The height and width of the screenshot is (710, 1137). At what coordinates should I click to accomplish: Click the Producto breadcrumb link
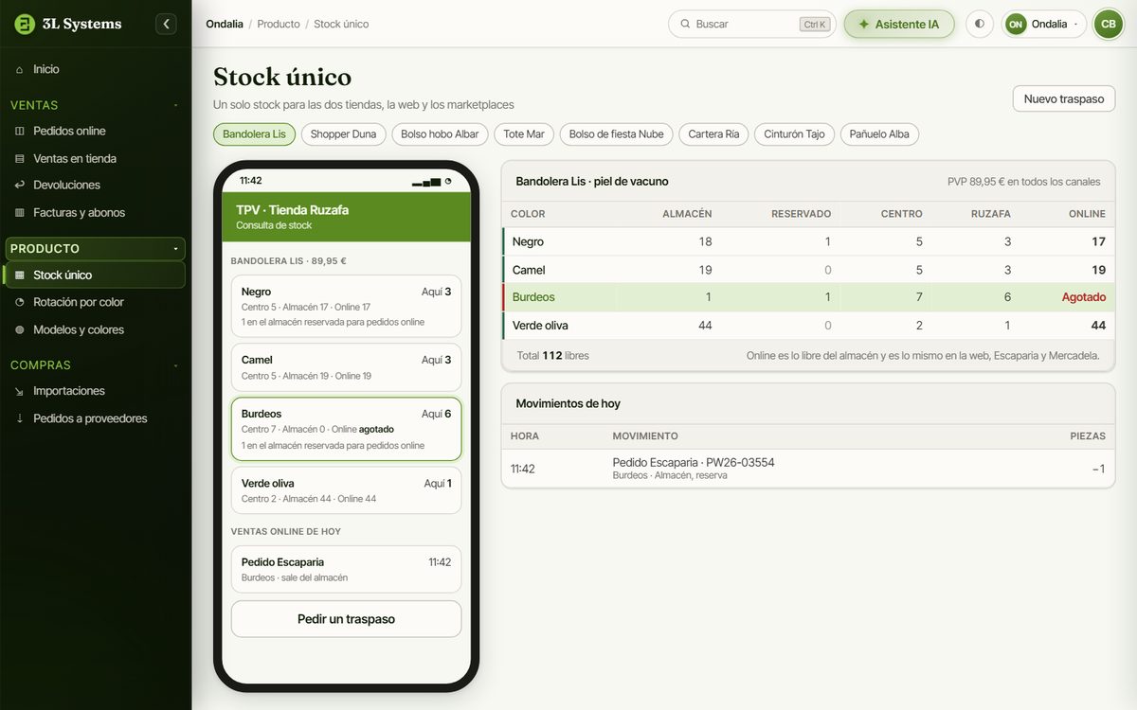coord(279,24)
